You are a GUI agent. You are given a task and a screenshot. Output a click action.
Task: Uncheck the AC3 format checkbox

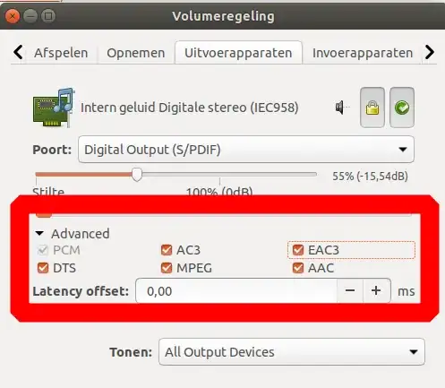click(x=167, y=250)
